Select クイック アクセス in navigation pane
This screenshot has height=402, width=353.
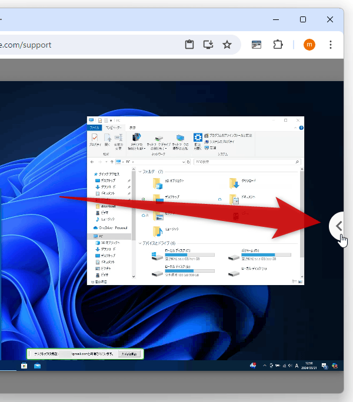[107, 174]
